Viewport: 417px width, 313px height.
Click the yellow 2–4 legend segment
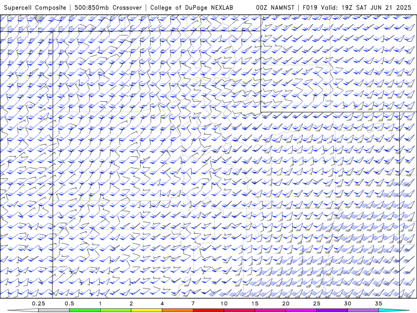[x=146, y=310]
